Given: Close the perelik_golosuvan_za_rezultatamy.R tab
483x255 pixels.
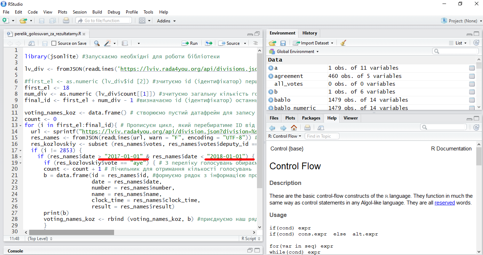Looking at the screenshot, I should coord(85,34).
